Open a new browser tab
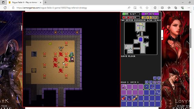Viewport: 194px width, 109px height. point(45,2)
